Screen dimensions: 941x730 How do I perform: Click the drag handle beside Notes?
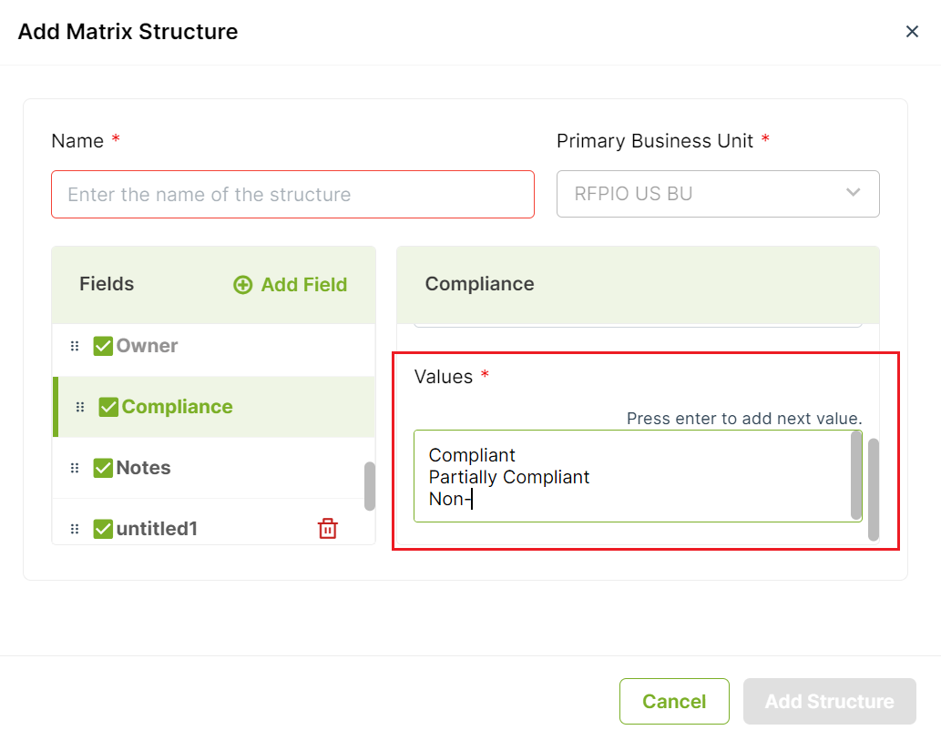point(75,468)
